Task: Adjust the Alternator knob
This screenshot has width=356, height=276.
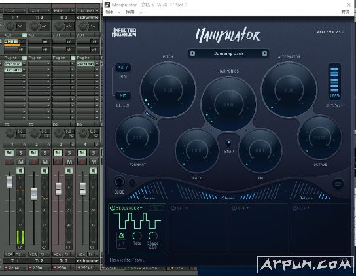Action: (289, 90)
